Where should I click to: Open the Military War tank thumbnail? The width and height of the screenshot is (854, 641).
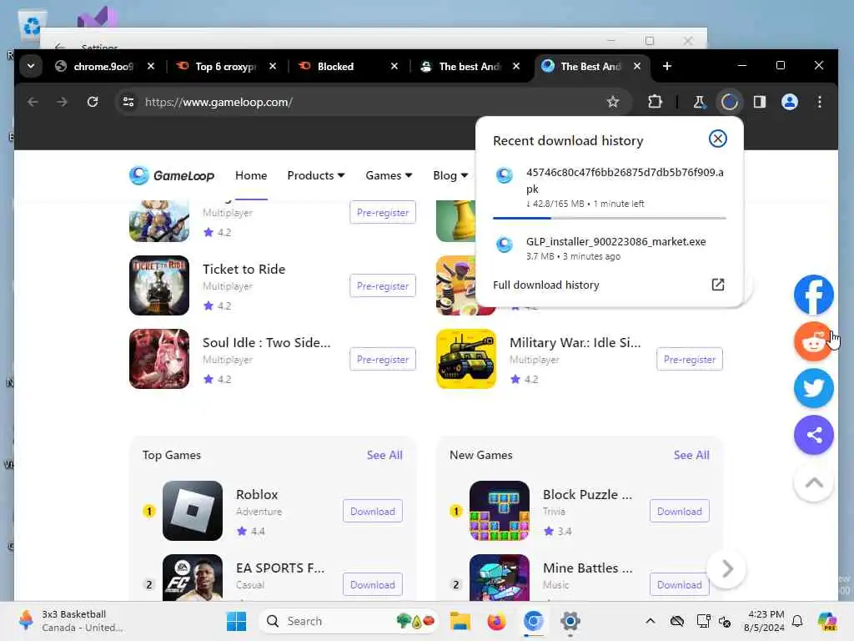coord(466,359)
